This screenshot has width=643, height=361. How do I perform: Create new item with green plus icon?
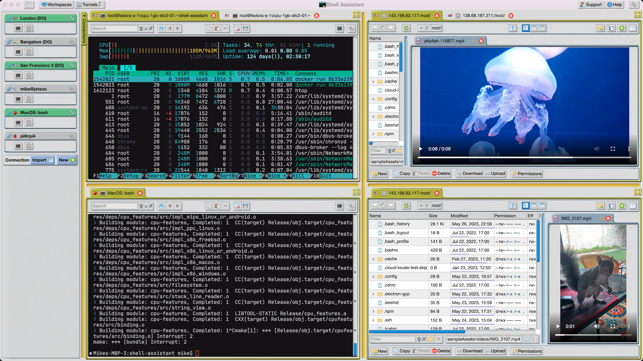click(622, 28)
